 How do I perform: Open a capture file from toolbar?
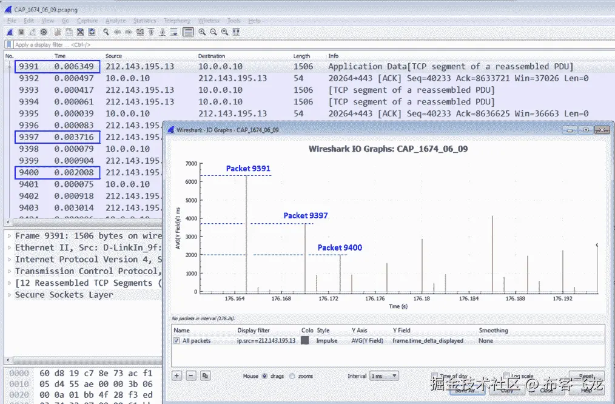point(58,32)
